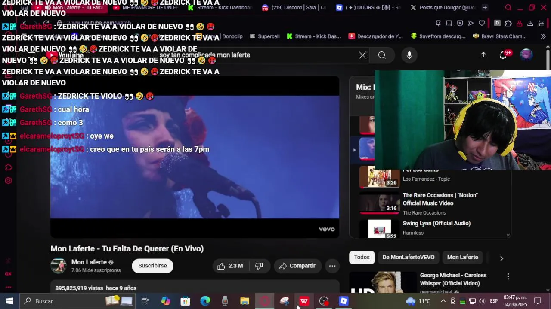Open Savefrom descarg... bookmark

[438, 36]
